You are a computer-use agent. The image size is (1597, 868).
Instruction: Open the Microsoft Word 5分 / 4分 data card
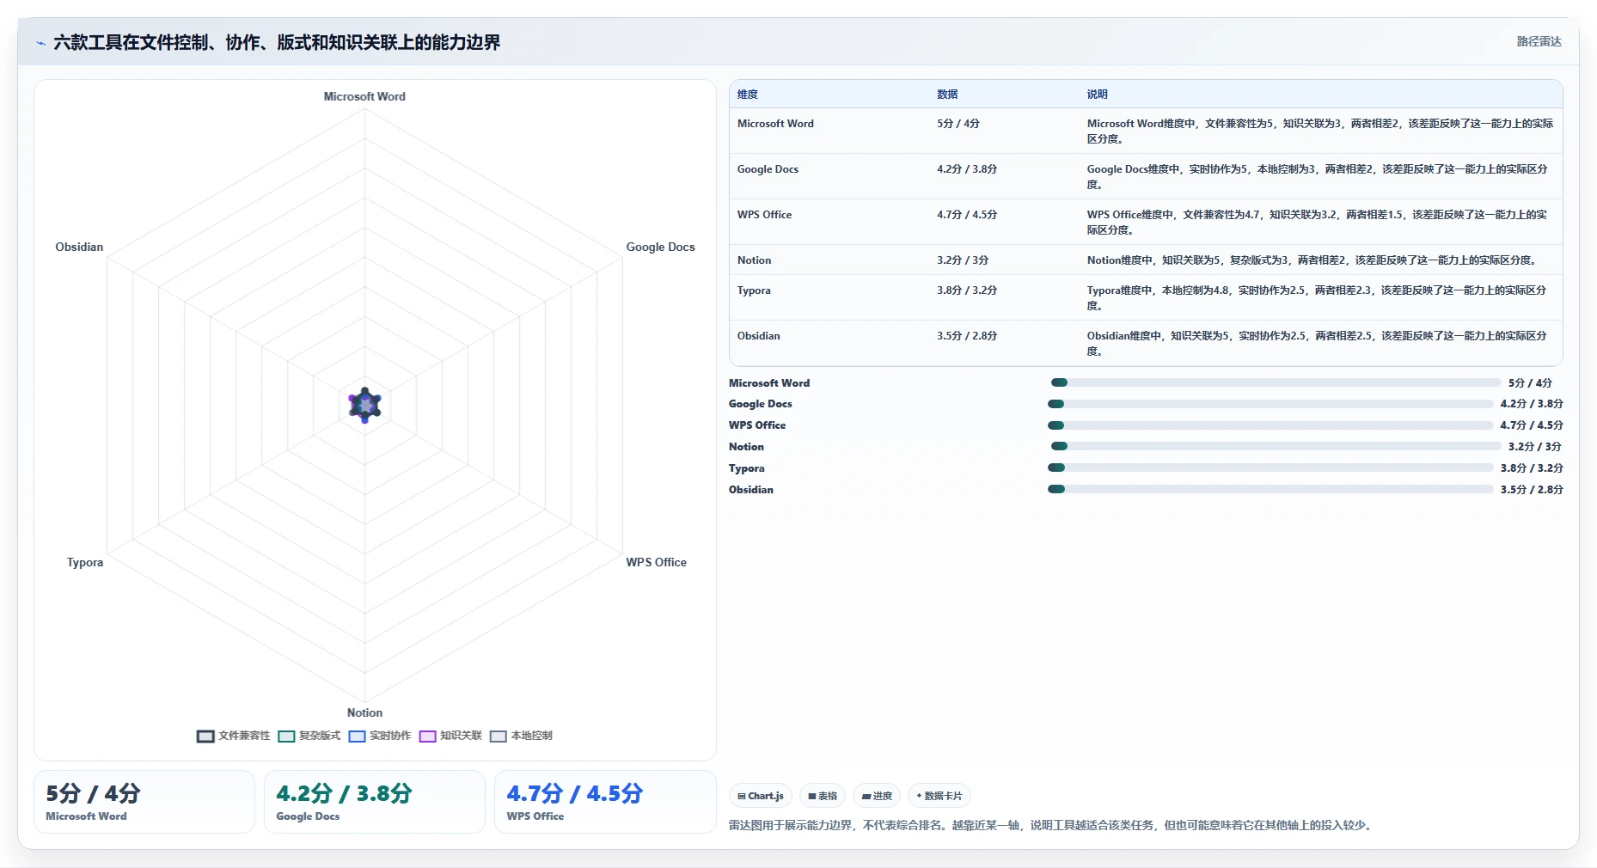point(144,802)
